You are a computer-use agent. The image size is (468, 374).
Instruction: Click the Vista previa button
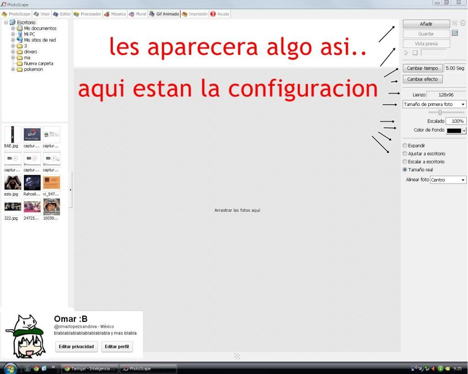(426, 43)
